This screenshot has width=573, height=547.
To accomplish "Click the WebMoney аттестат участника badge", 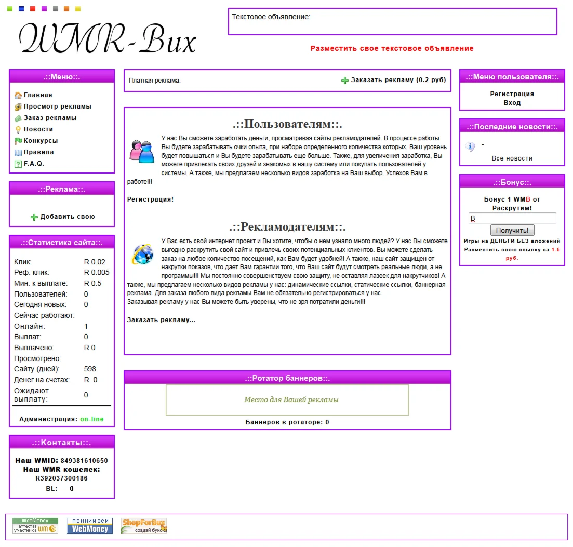I will coord(35,525).
